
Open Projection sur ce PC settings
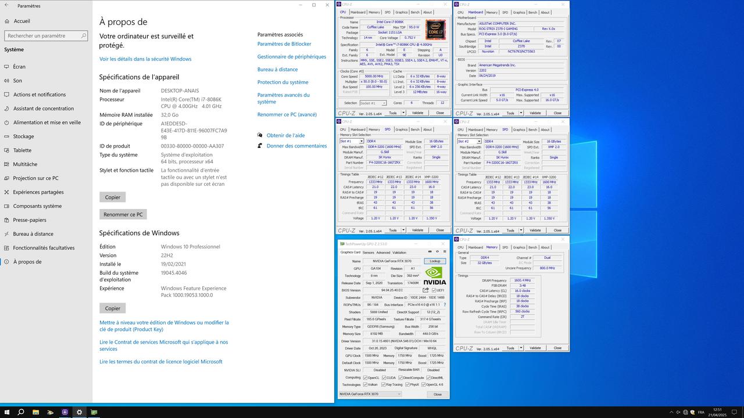point(46,178)
